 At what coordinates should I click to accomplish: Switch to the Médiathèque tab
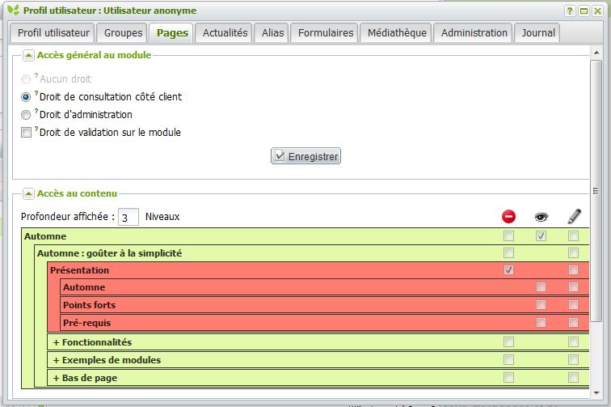pos(395,33)
